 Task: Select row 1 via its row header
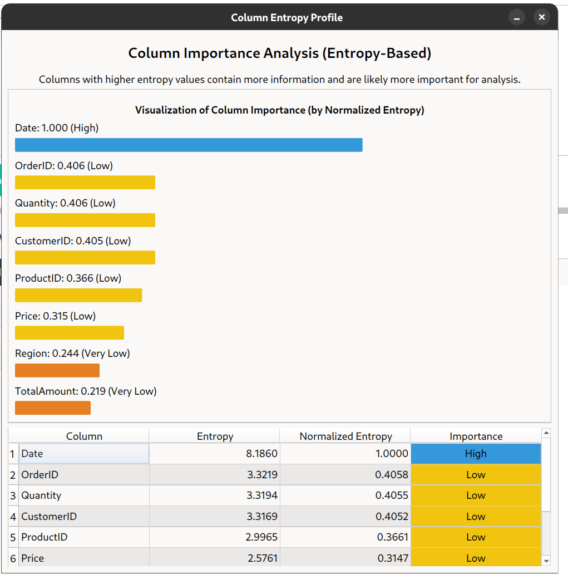tap(12, 454)
